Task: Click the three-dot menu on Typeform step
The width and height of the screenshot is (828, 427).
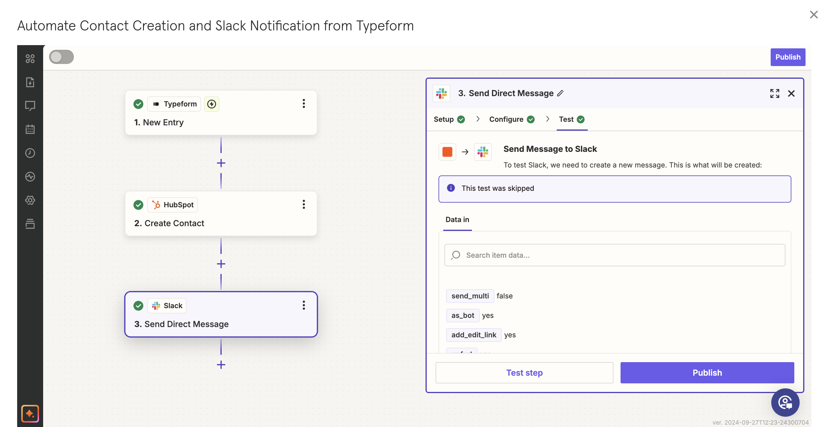Action: pyautogui.click(x=303, y=104)
